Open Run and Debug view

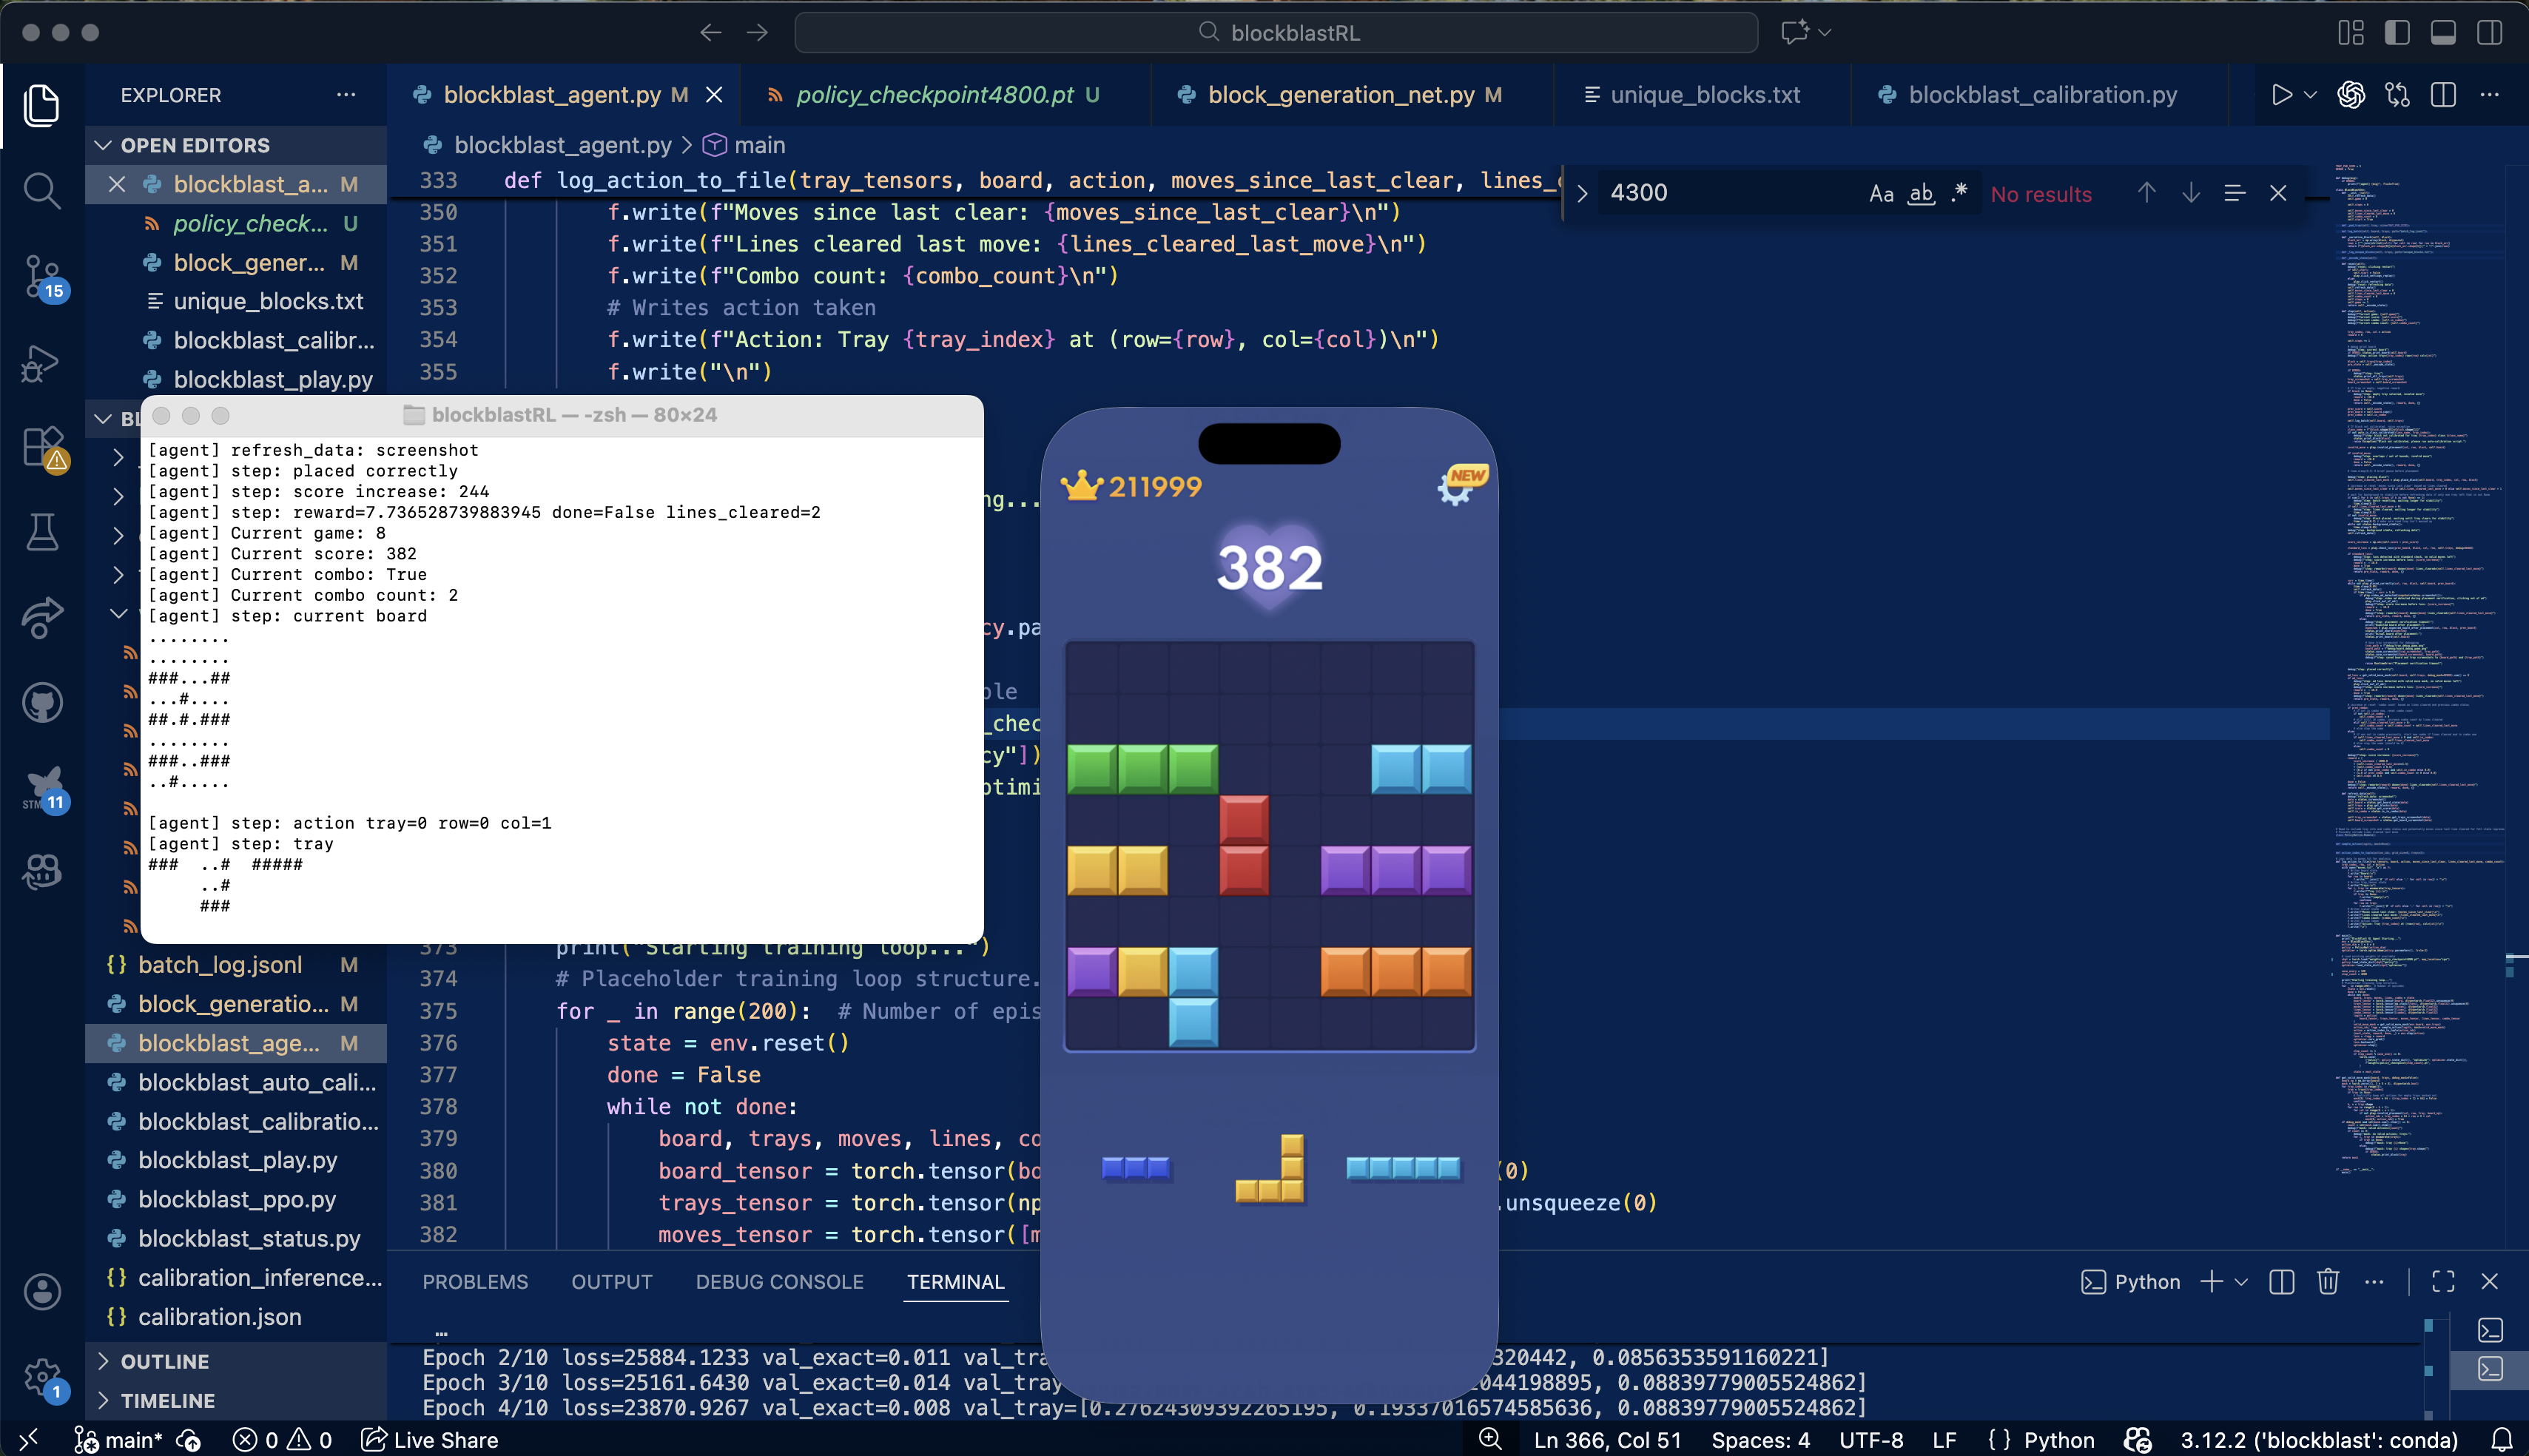click(x=41, y=363)
